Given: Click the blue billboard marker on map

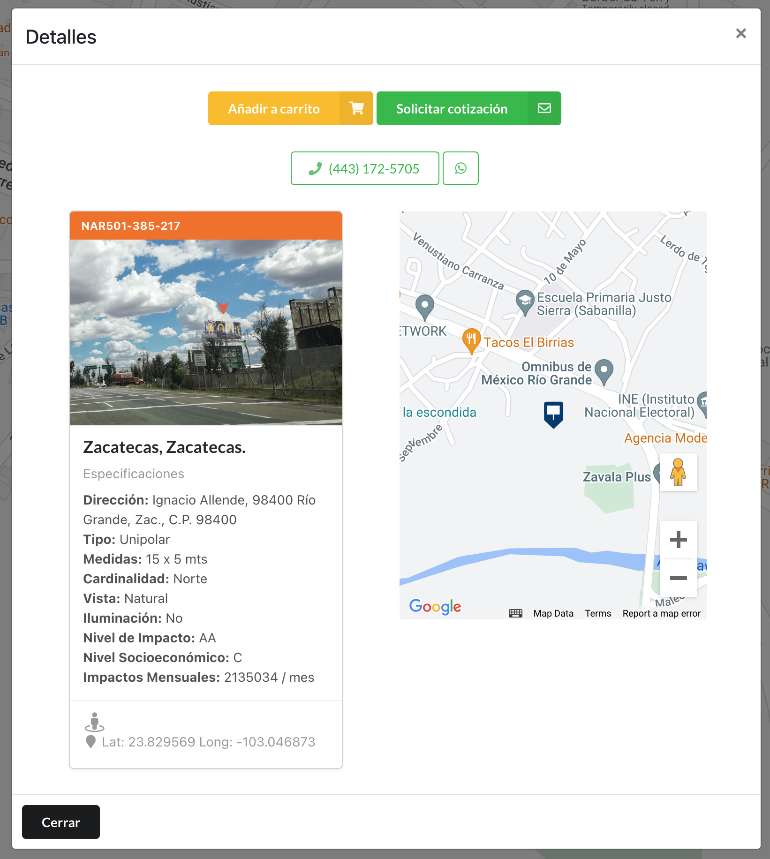Looking at the screenshot, I should click(x=553, y=414).
